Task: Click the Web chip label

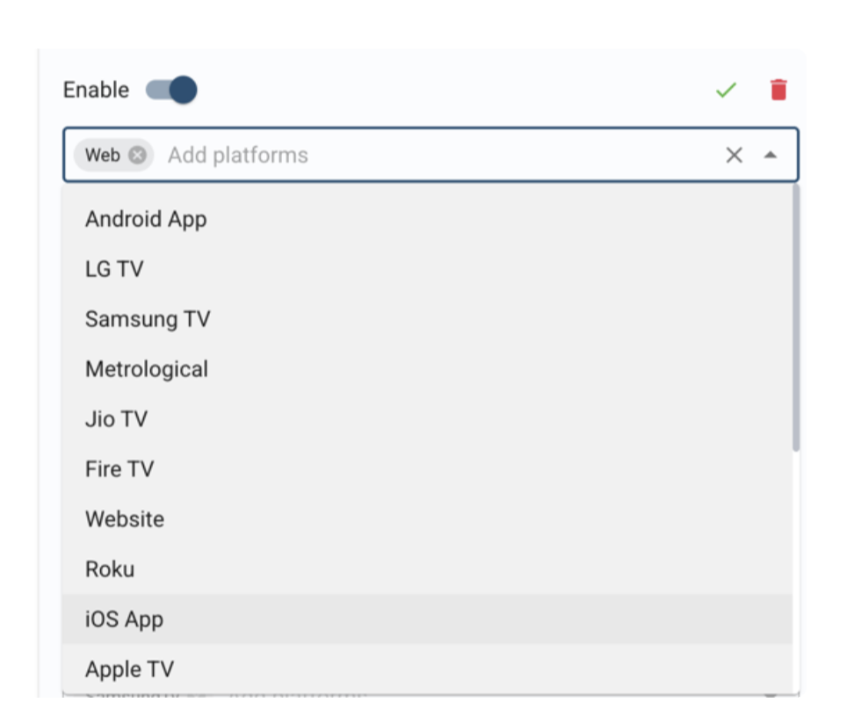Action: coord(103,156)
